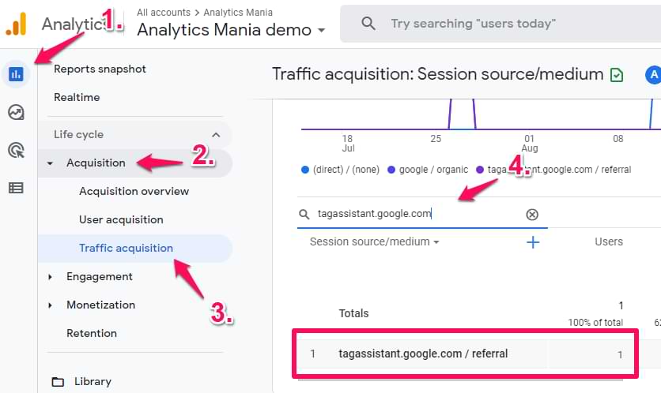Expand the Engagement section
The width and height of the screenshot is (661, 393).
51,277
